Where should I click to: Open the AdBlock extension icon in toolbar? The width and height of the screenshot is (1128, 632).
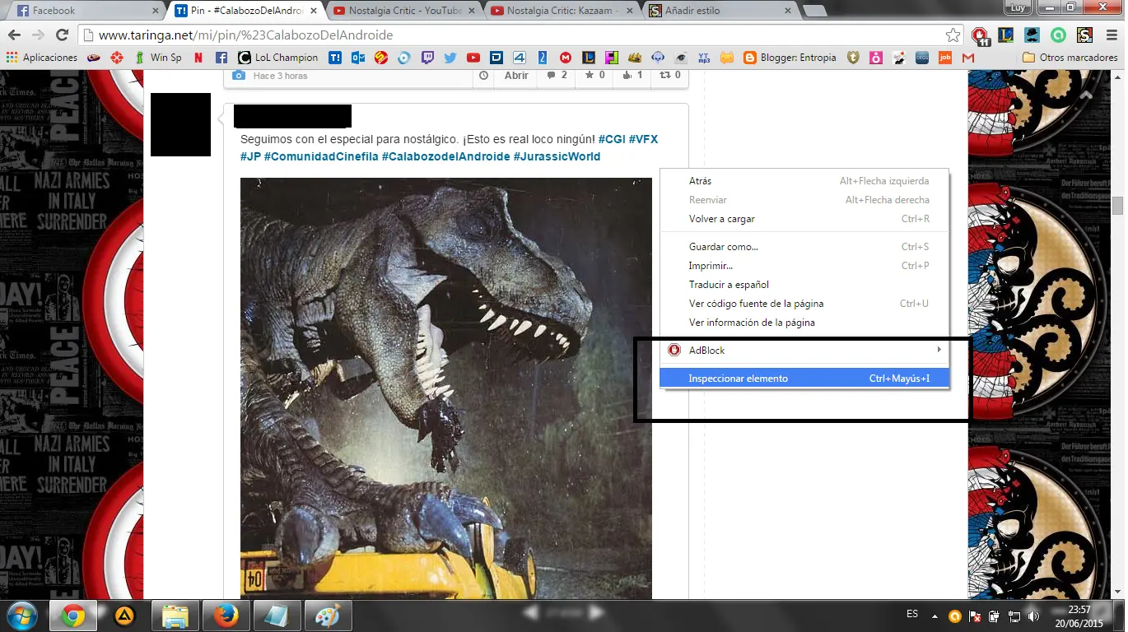point(980,35)
